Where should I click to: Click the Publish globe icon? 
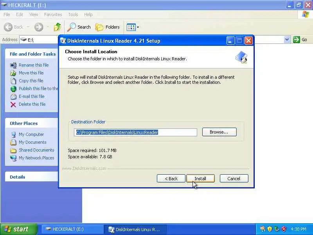point(13,89)
